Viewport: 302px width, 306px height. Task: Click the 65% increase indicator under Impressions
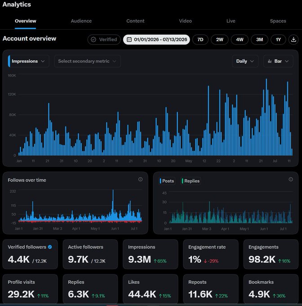pos(160,261)
